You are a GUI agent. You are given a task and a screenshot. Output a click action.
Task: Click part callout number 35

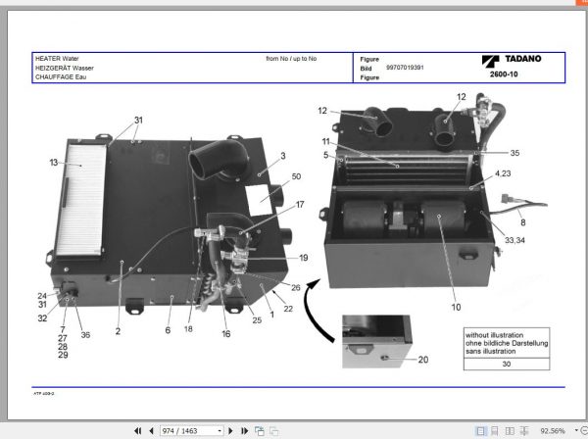[514, 153]
